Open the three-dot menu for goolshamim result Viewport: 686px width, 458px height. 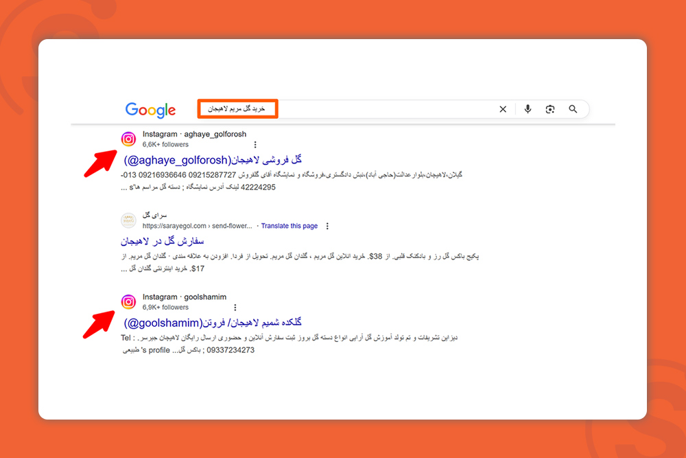point(235,308)
